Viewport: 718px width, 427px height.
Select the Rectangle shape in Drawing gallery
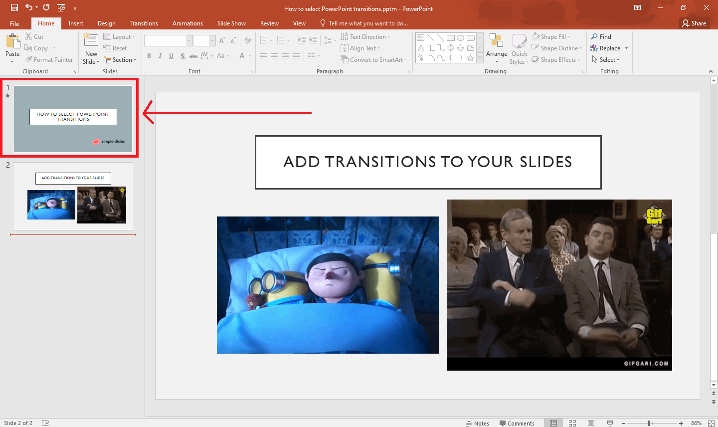coord(450,37)
